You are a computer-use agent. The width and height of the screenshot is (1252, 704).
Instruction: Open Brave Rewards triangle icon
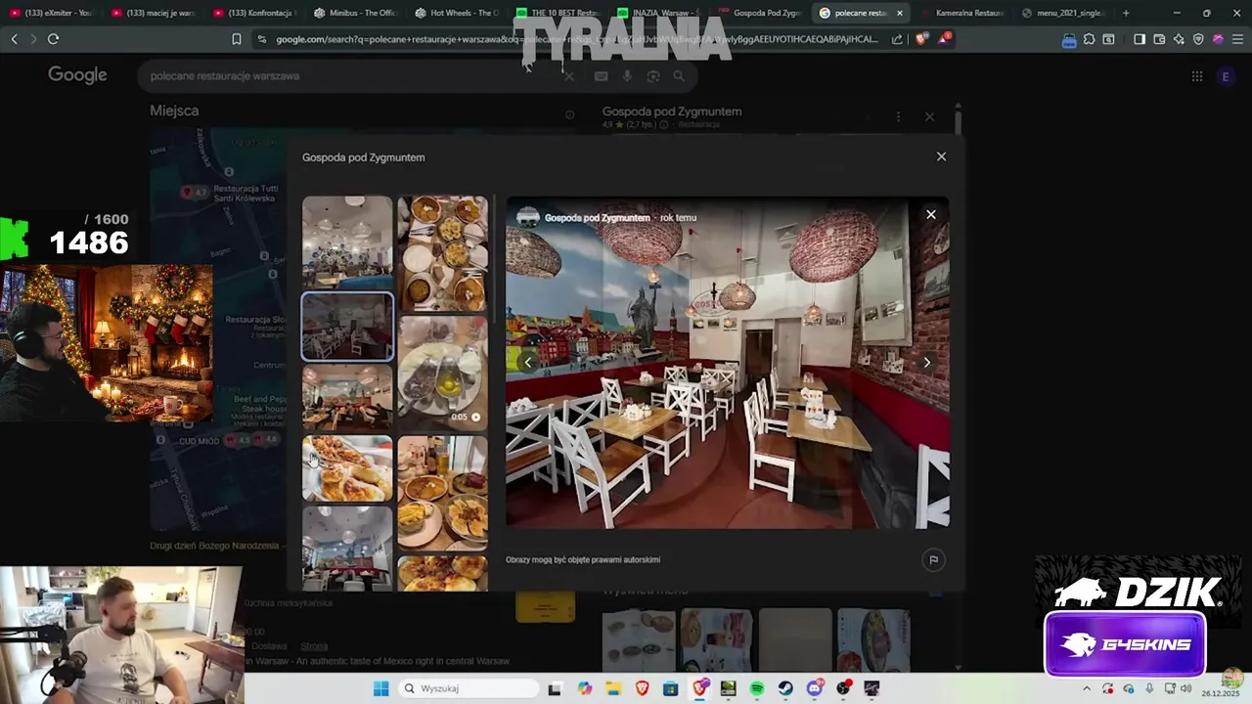[944, 39]
